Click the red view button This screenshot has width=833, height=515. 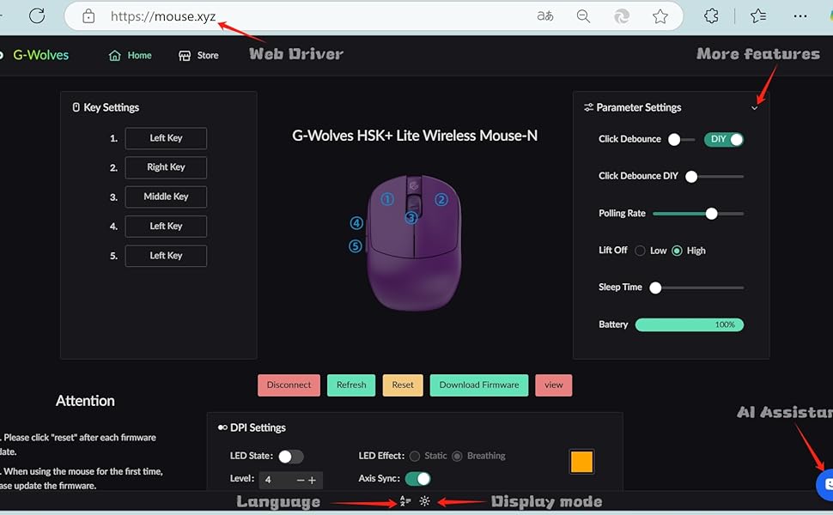(x=554, y=385)
